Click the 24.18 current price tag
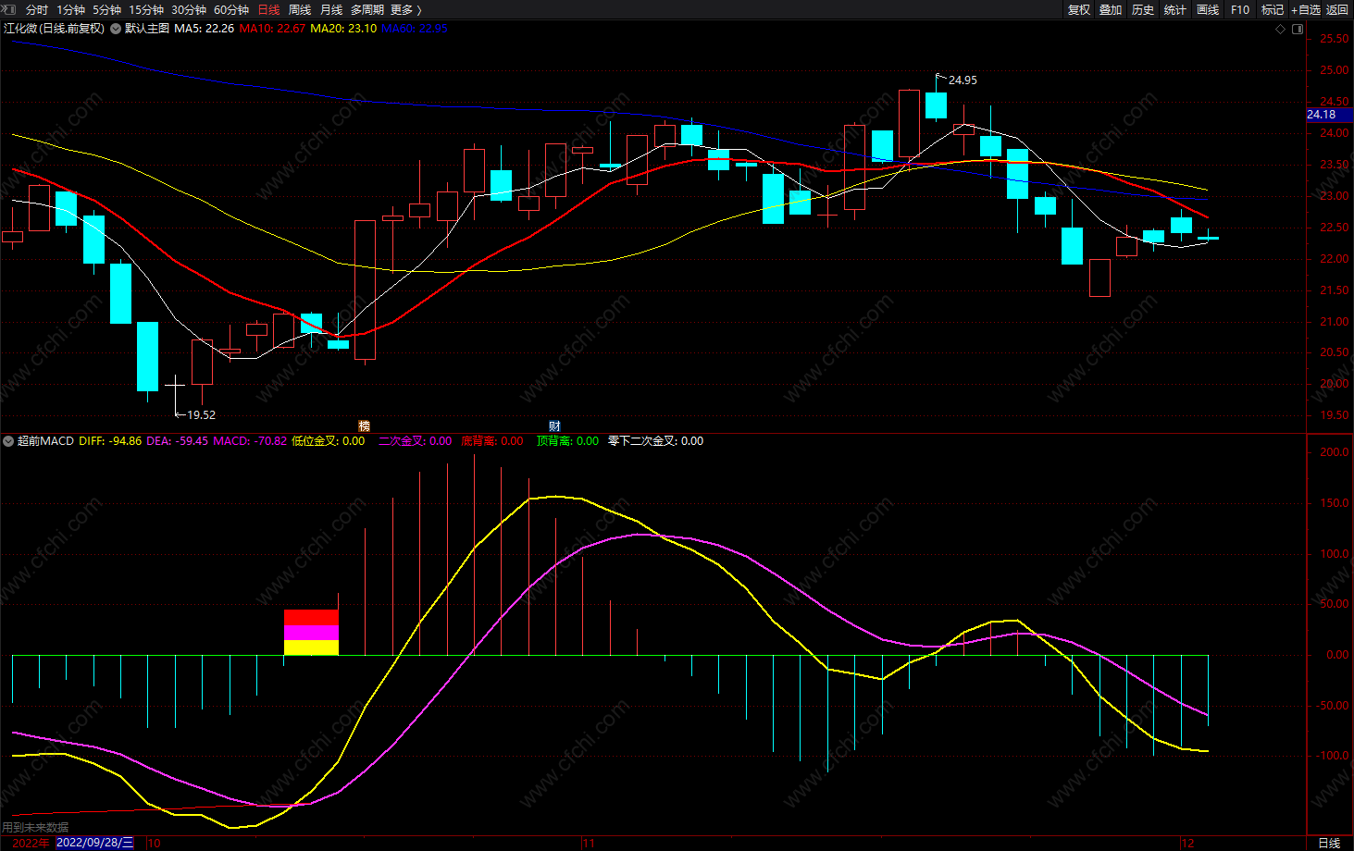1354x851 pixels. tap(1328, 115)
